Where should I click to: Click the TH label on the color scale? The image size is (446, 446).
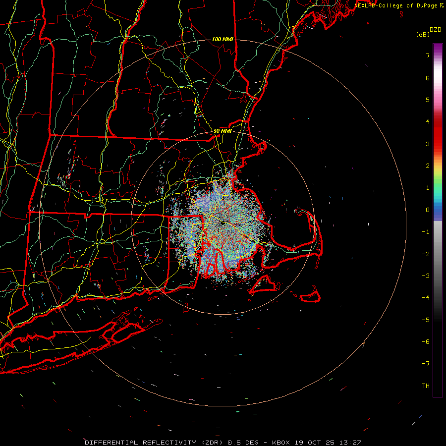(426, 386)
